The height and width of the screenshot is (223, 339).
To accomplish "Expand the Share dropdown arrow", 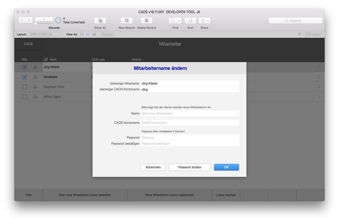I will point(208,21).
